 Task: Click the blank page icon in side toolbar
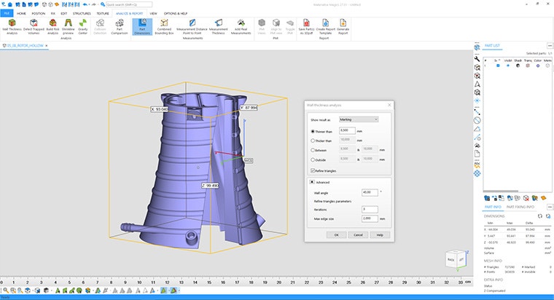[x=477, y=154]
